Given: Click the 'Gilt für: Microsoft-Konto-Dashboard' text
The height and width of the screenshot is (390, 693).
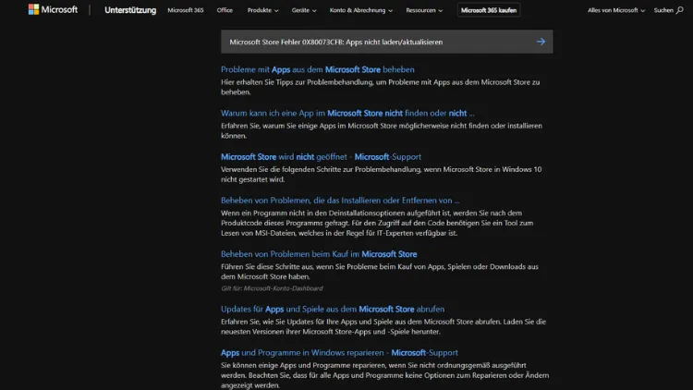Looking at the screenshot, I should tap(272, 287).
